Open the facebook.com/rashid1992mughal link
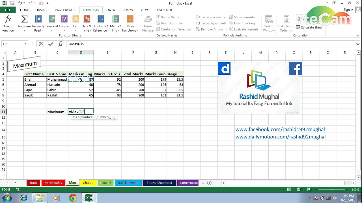 (280, 129)
